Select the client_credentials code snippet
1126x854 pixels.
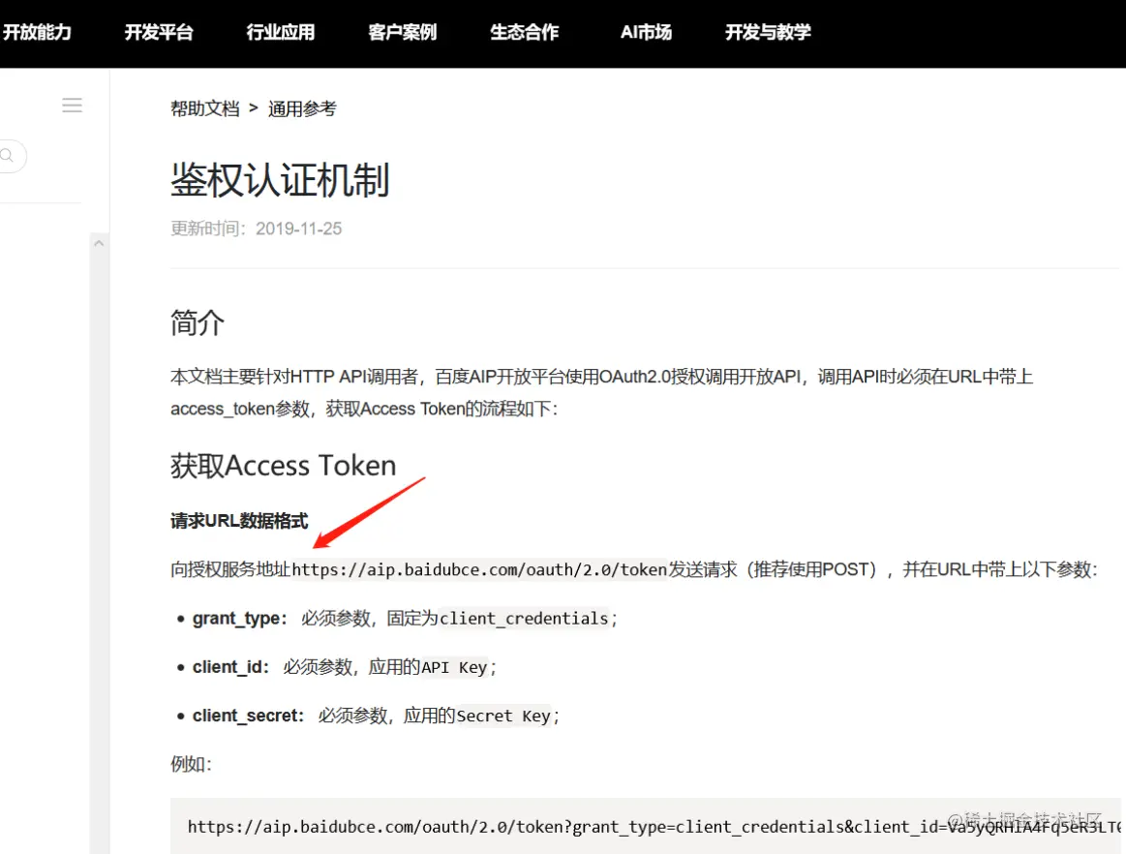click(x=524, y=618)
